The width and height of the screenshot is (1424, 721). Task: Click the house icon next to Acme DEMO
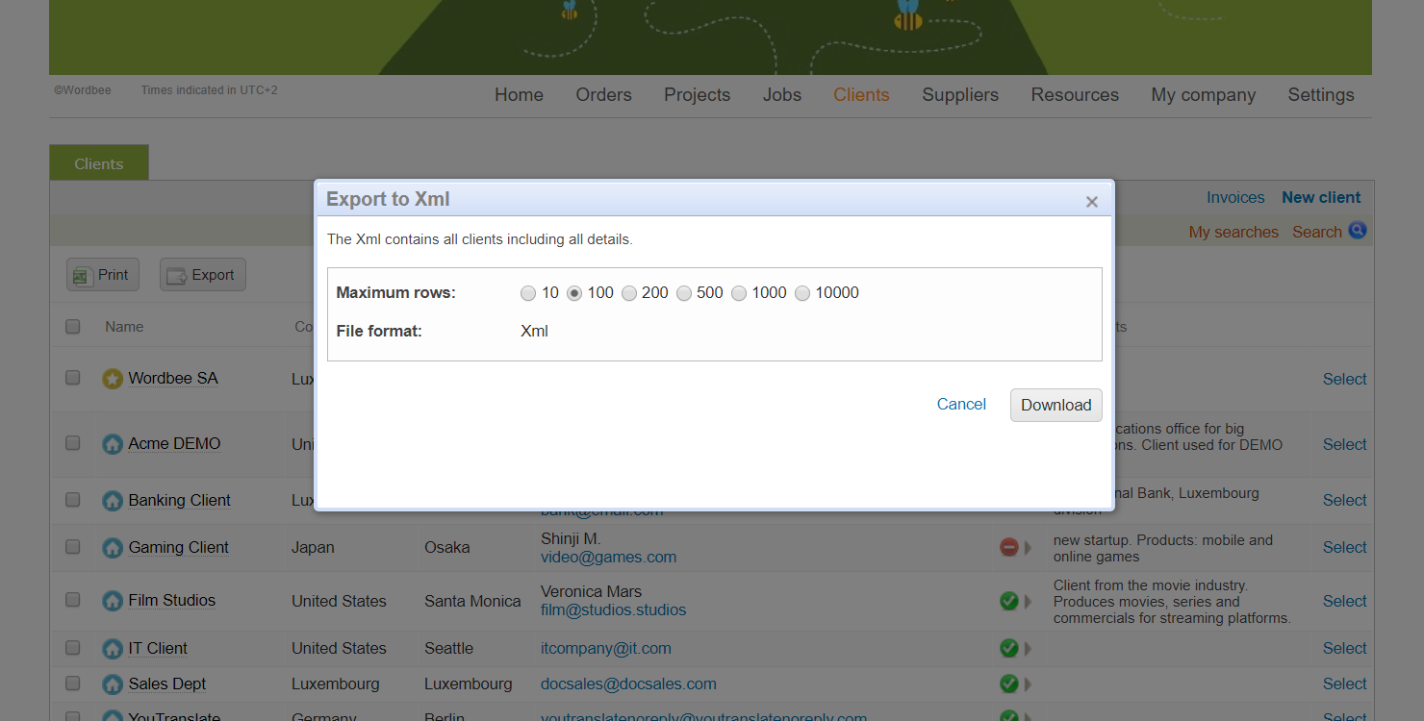click(113, 444)
